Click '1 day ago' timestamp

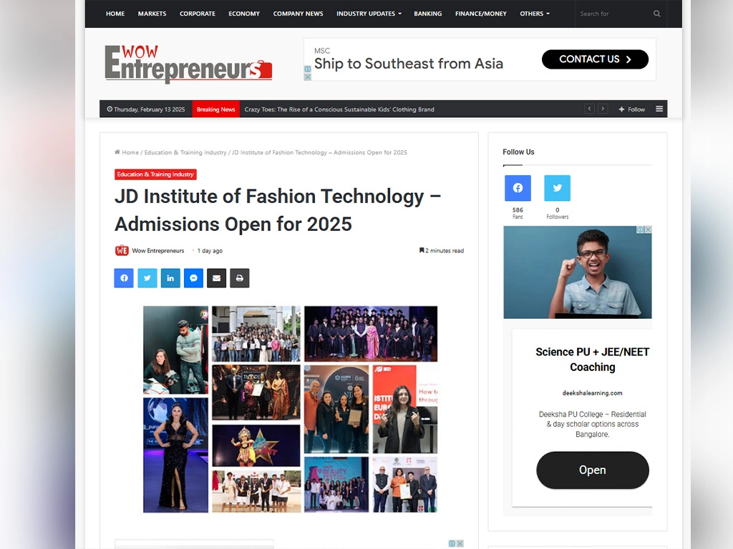click(x=210, y=251)
